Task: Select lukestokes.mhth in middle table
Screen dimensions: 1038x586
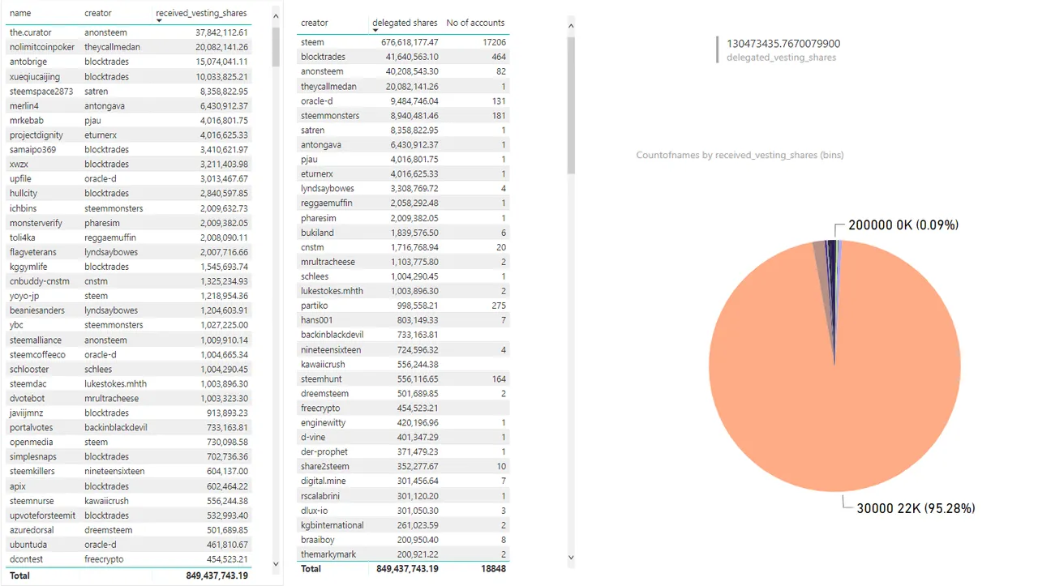Action: point(332,291)
